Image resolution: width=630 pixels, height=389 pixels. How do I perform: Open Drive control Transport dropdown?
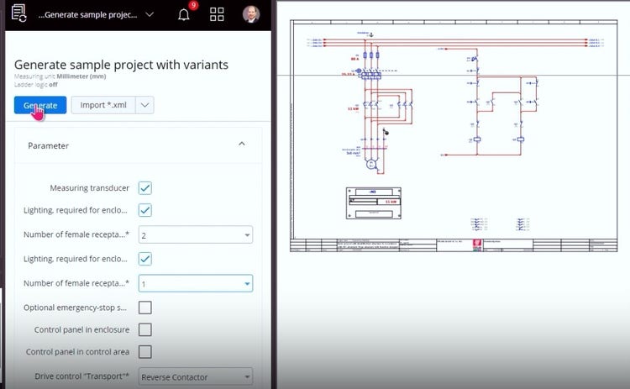pyautogui.click(x=196, y=377)
